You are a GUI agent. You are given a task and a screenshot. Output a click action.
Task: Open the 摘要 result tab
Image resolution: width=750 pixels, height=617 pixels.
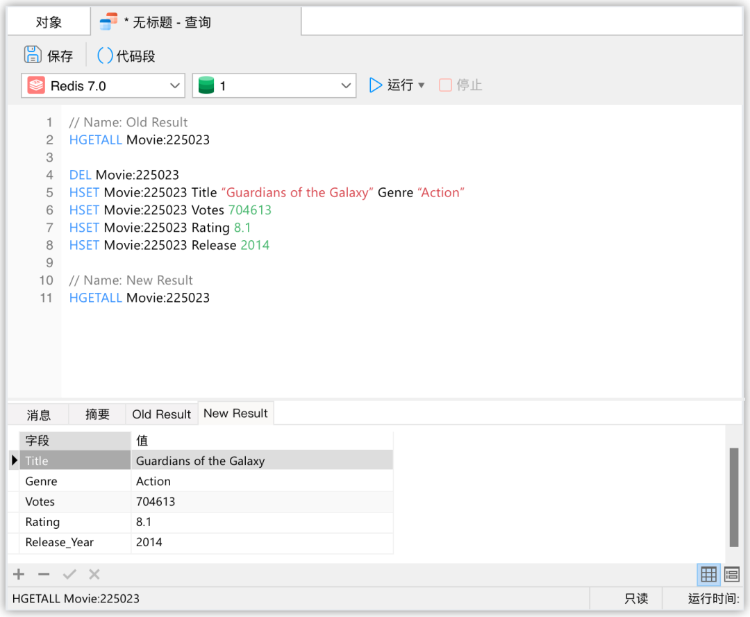coord(97,414)
